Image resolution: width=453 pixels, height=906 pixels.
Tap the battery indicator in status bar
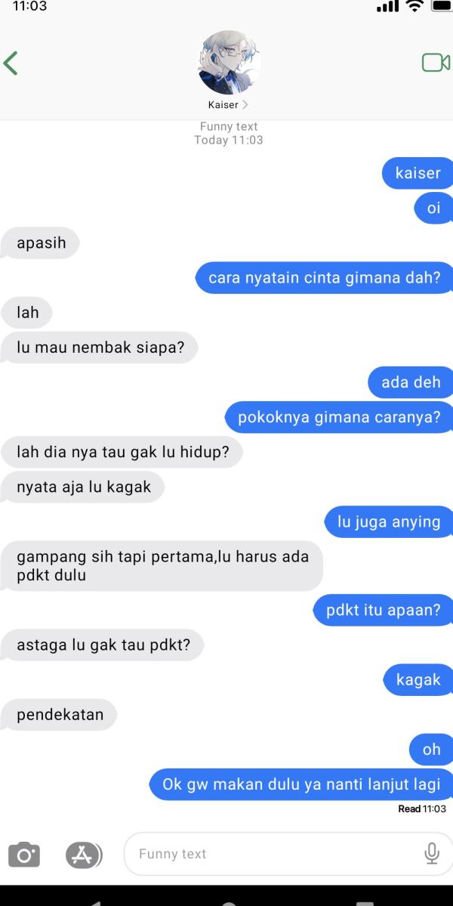click(442, 6)
